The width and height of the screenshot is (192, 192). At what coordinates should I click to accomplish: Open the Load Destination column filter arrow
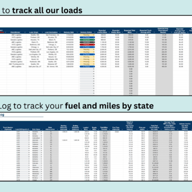click(x=60, y=32)
